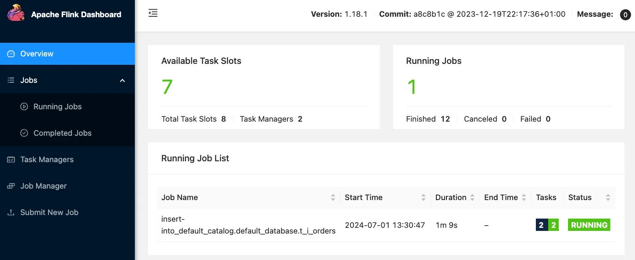Click the Apache Flink squirrel logo
635x260 pixels.
pos(16,13)
